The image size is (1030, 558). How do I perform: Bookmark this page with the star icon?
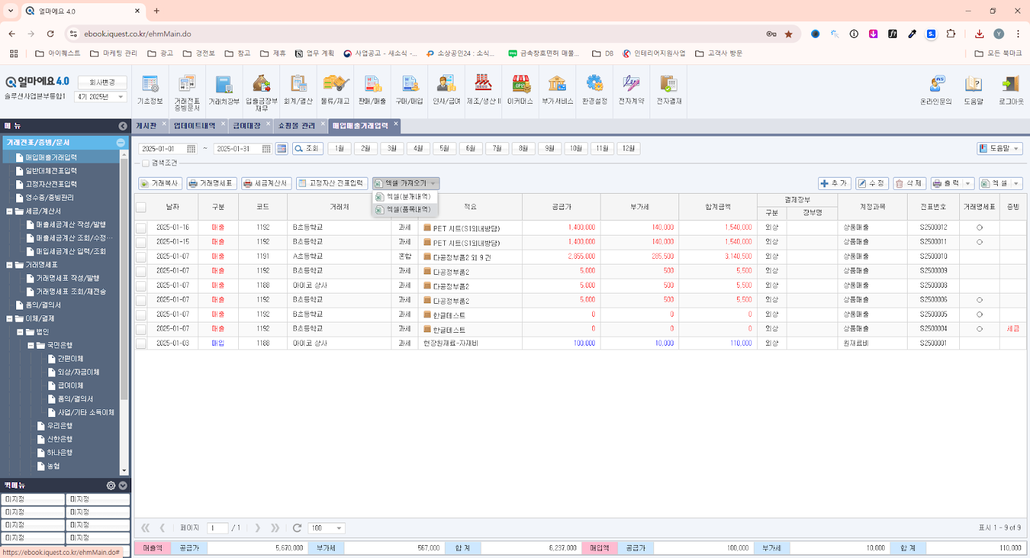click(789, 34)
